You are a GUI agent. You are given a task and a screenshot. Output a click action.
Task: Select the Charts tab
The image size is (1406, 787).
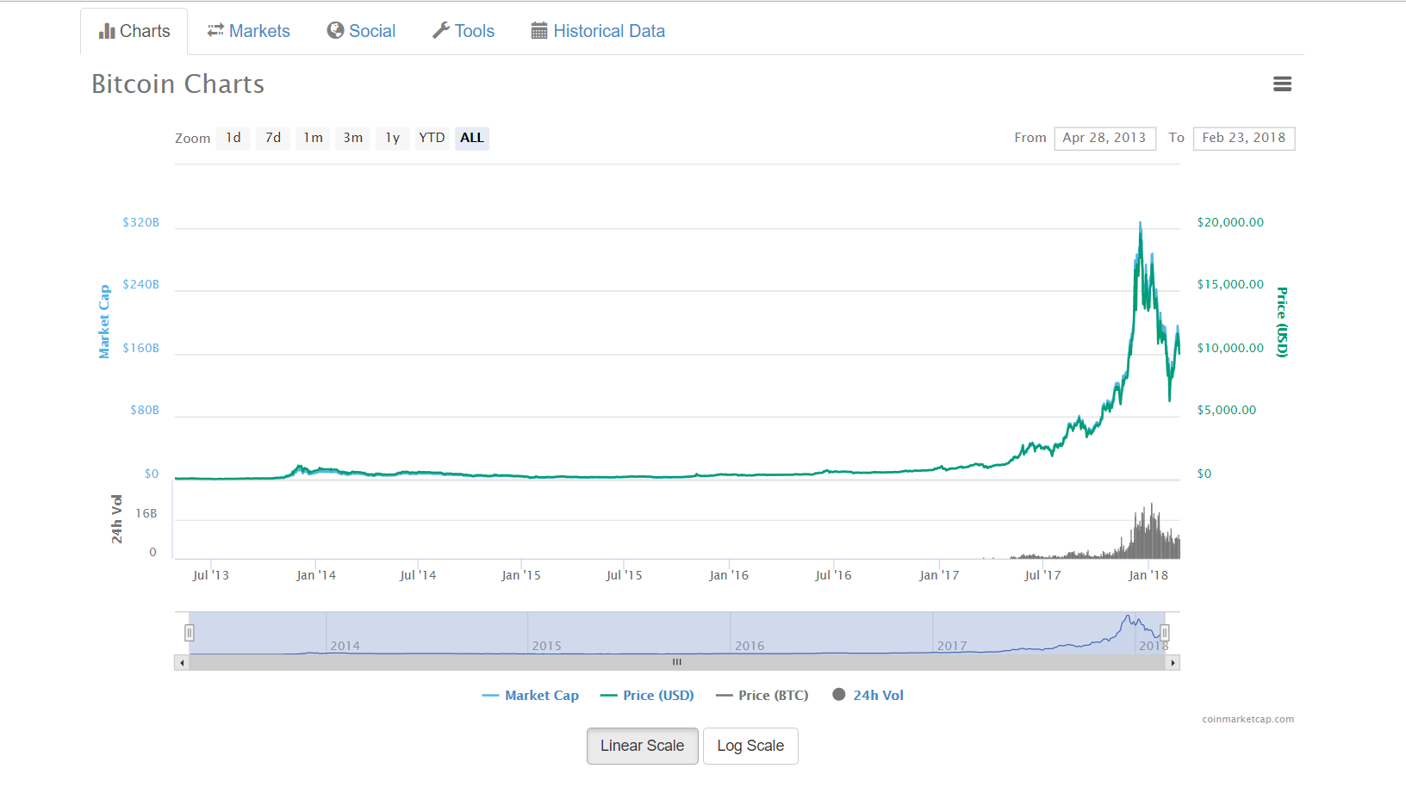tap(134, 31)
